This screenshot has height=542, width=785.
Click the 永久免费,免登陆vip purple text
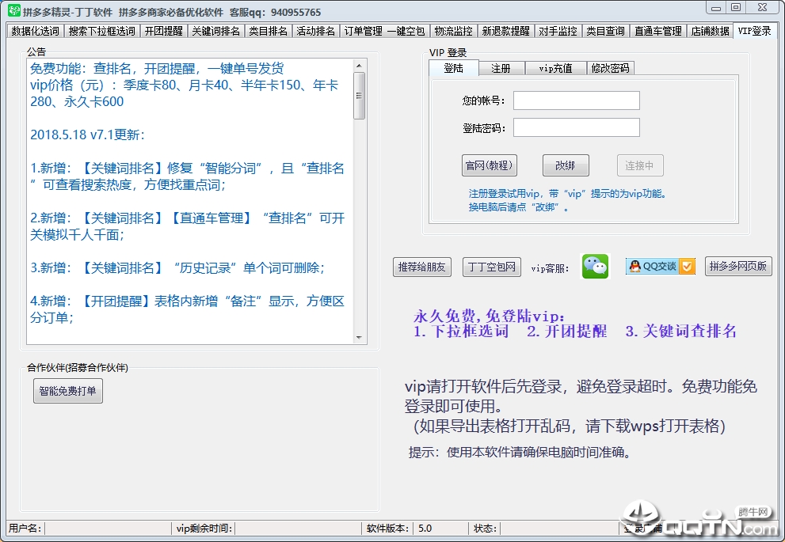[x=489, y=316]
